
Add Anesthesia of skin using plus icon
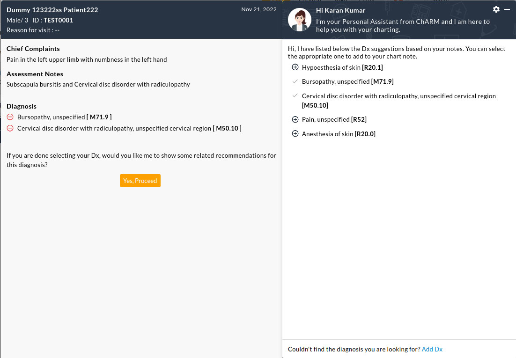pos(295,134)
